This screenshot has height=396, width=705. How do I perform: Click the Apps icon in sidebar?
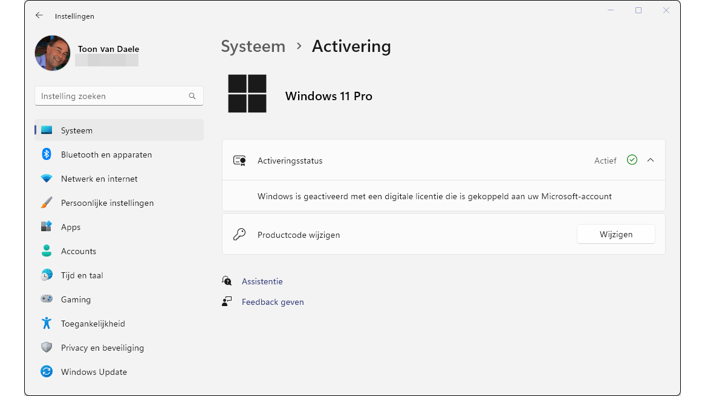tap(47, 227)
